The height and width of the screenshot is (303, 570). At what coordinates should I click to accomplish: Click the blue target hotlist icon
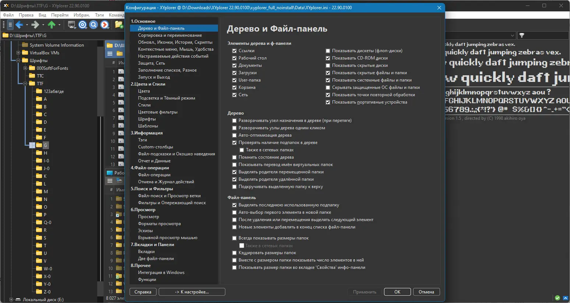tap(83, 25)
